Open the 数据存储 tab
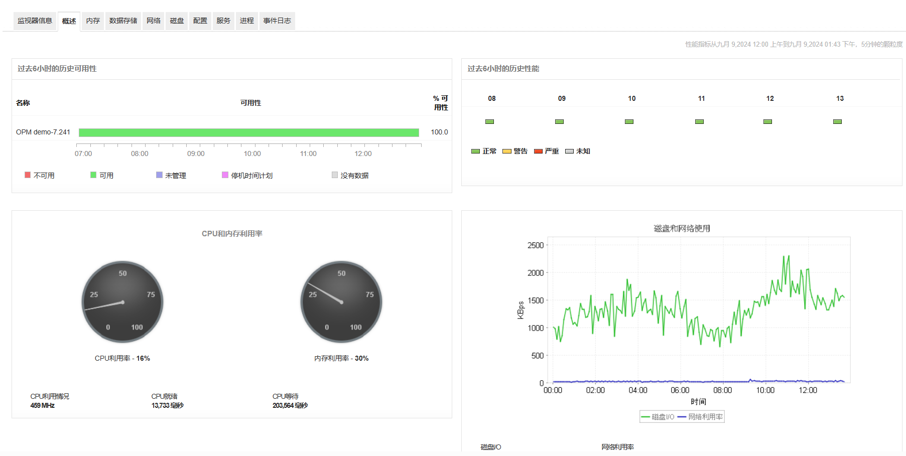The height and width of the screenshot is (456, 906). tap(123, 21)
